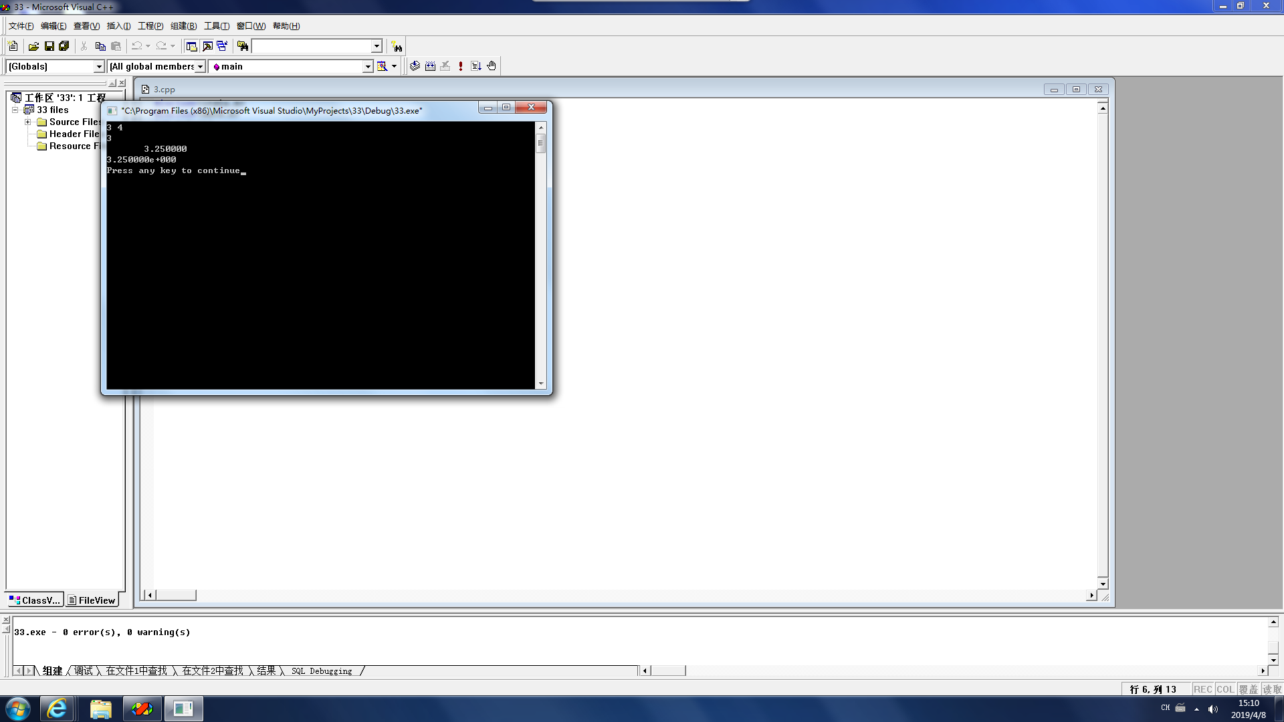Save the file with the floppy disk icon
Screen dimensions: 1284x722
point(49,46)
